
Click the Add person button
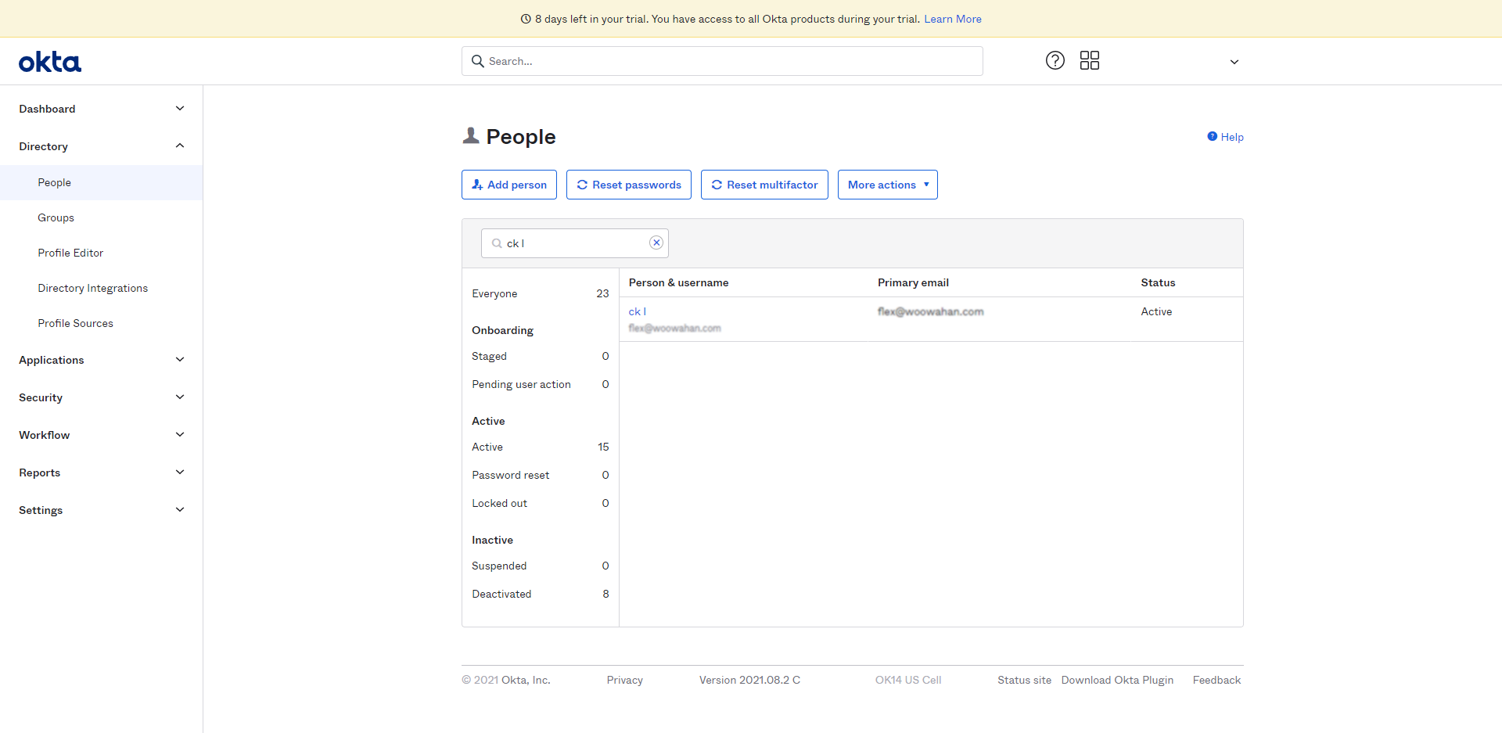click(509, 185)
